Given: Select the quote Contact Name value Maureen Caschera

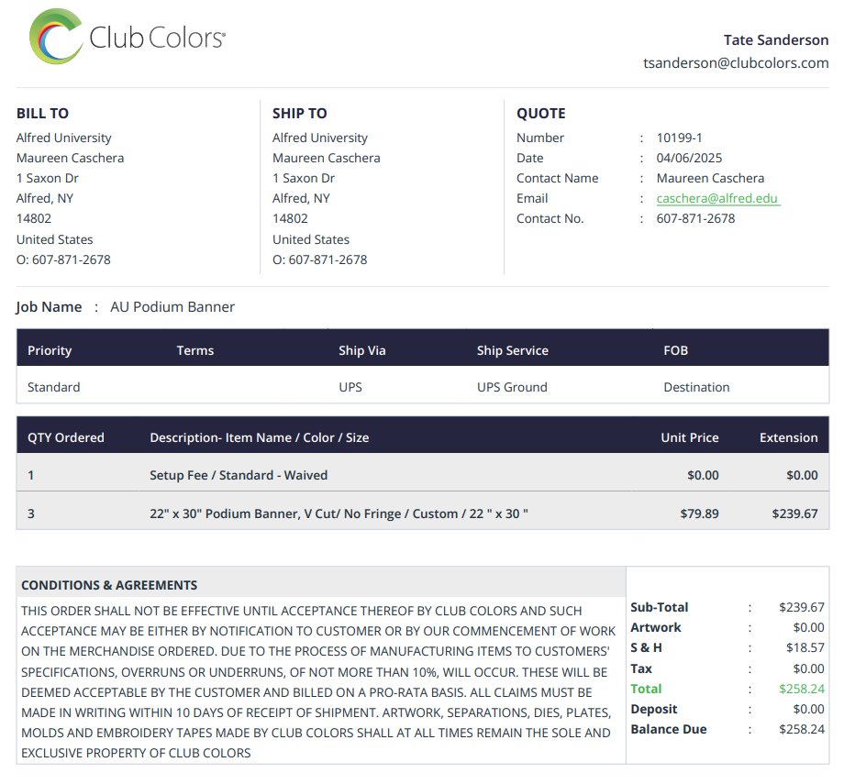Looking at the screenshot, I should [710, 178].
